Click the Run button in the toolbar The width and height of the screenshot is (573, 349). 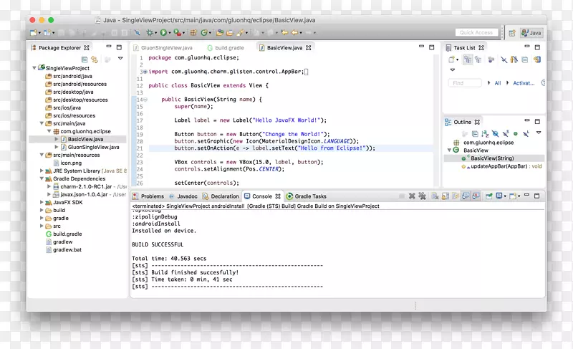(163, 32)
